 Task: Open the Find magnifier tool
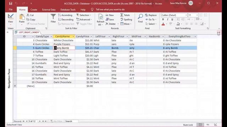click(x=140, y=18)
